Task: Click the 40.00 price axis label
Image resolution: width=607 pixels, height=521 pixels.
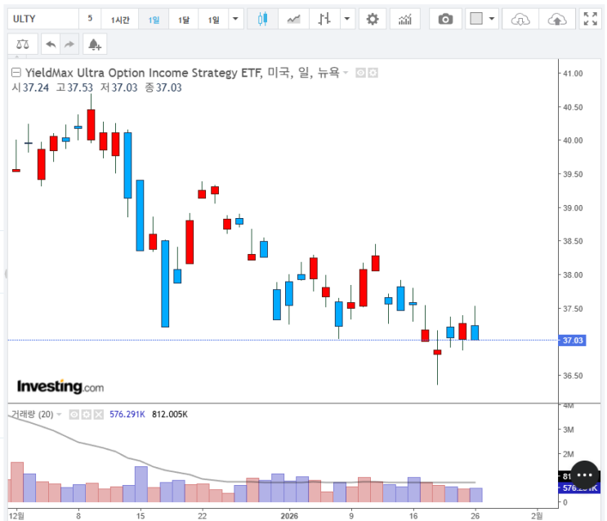Action: tap(573, 140)
